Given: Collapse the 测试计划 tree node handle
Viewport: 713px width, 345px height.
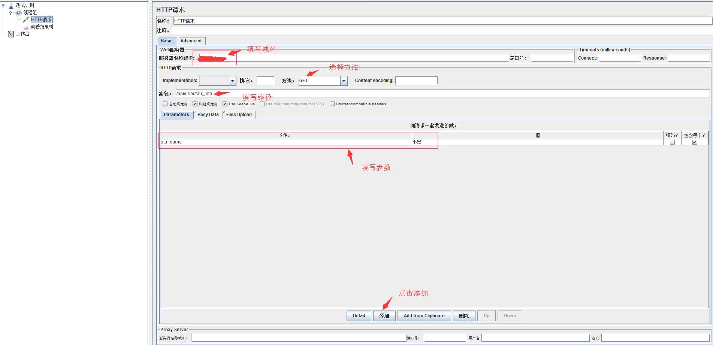Looking at the screenshot, I should pos(3,6).
